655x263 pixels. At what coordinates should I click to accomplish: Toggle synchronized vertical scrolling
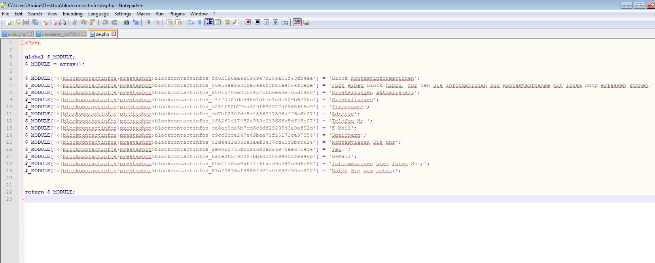point(169,23)
